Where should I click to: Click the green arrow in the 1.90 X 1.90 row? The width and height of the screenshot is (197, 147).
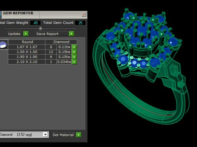click(x=74, y=57)
